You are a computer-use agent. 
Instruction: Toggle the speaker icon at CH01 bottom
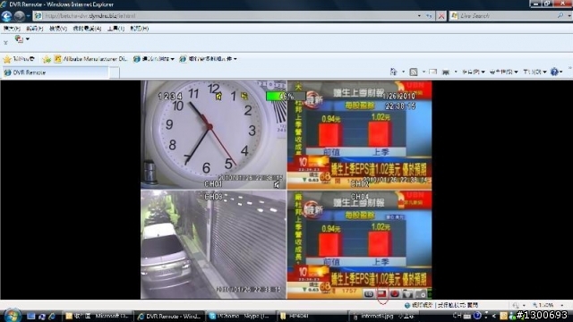click(x=277, y=185)
